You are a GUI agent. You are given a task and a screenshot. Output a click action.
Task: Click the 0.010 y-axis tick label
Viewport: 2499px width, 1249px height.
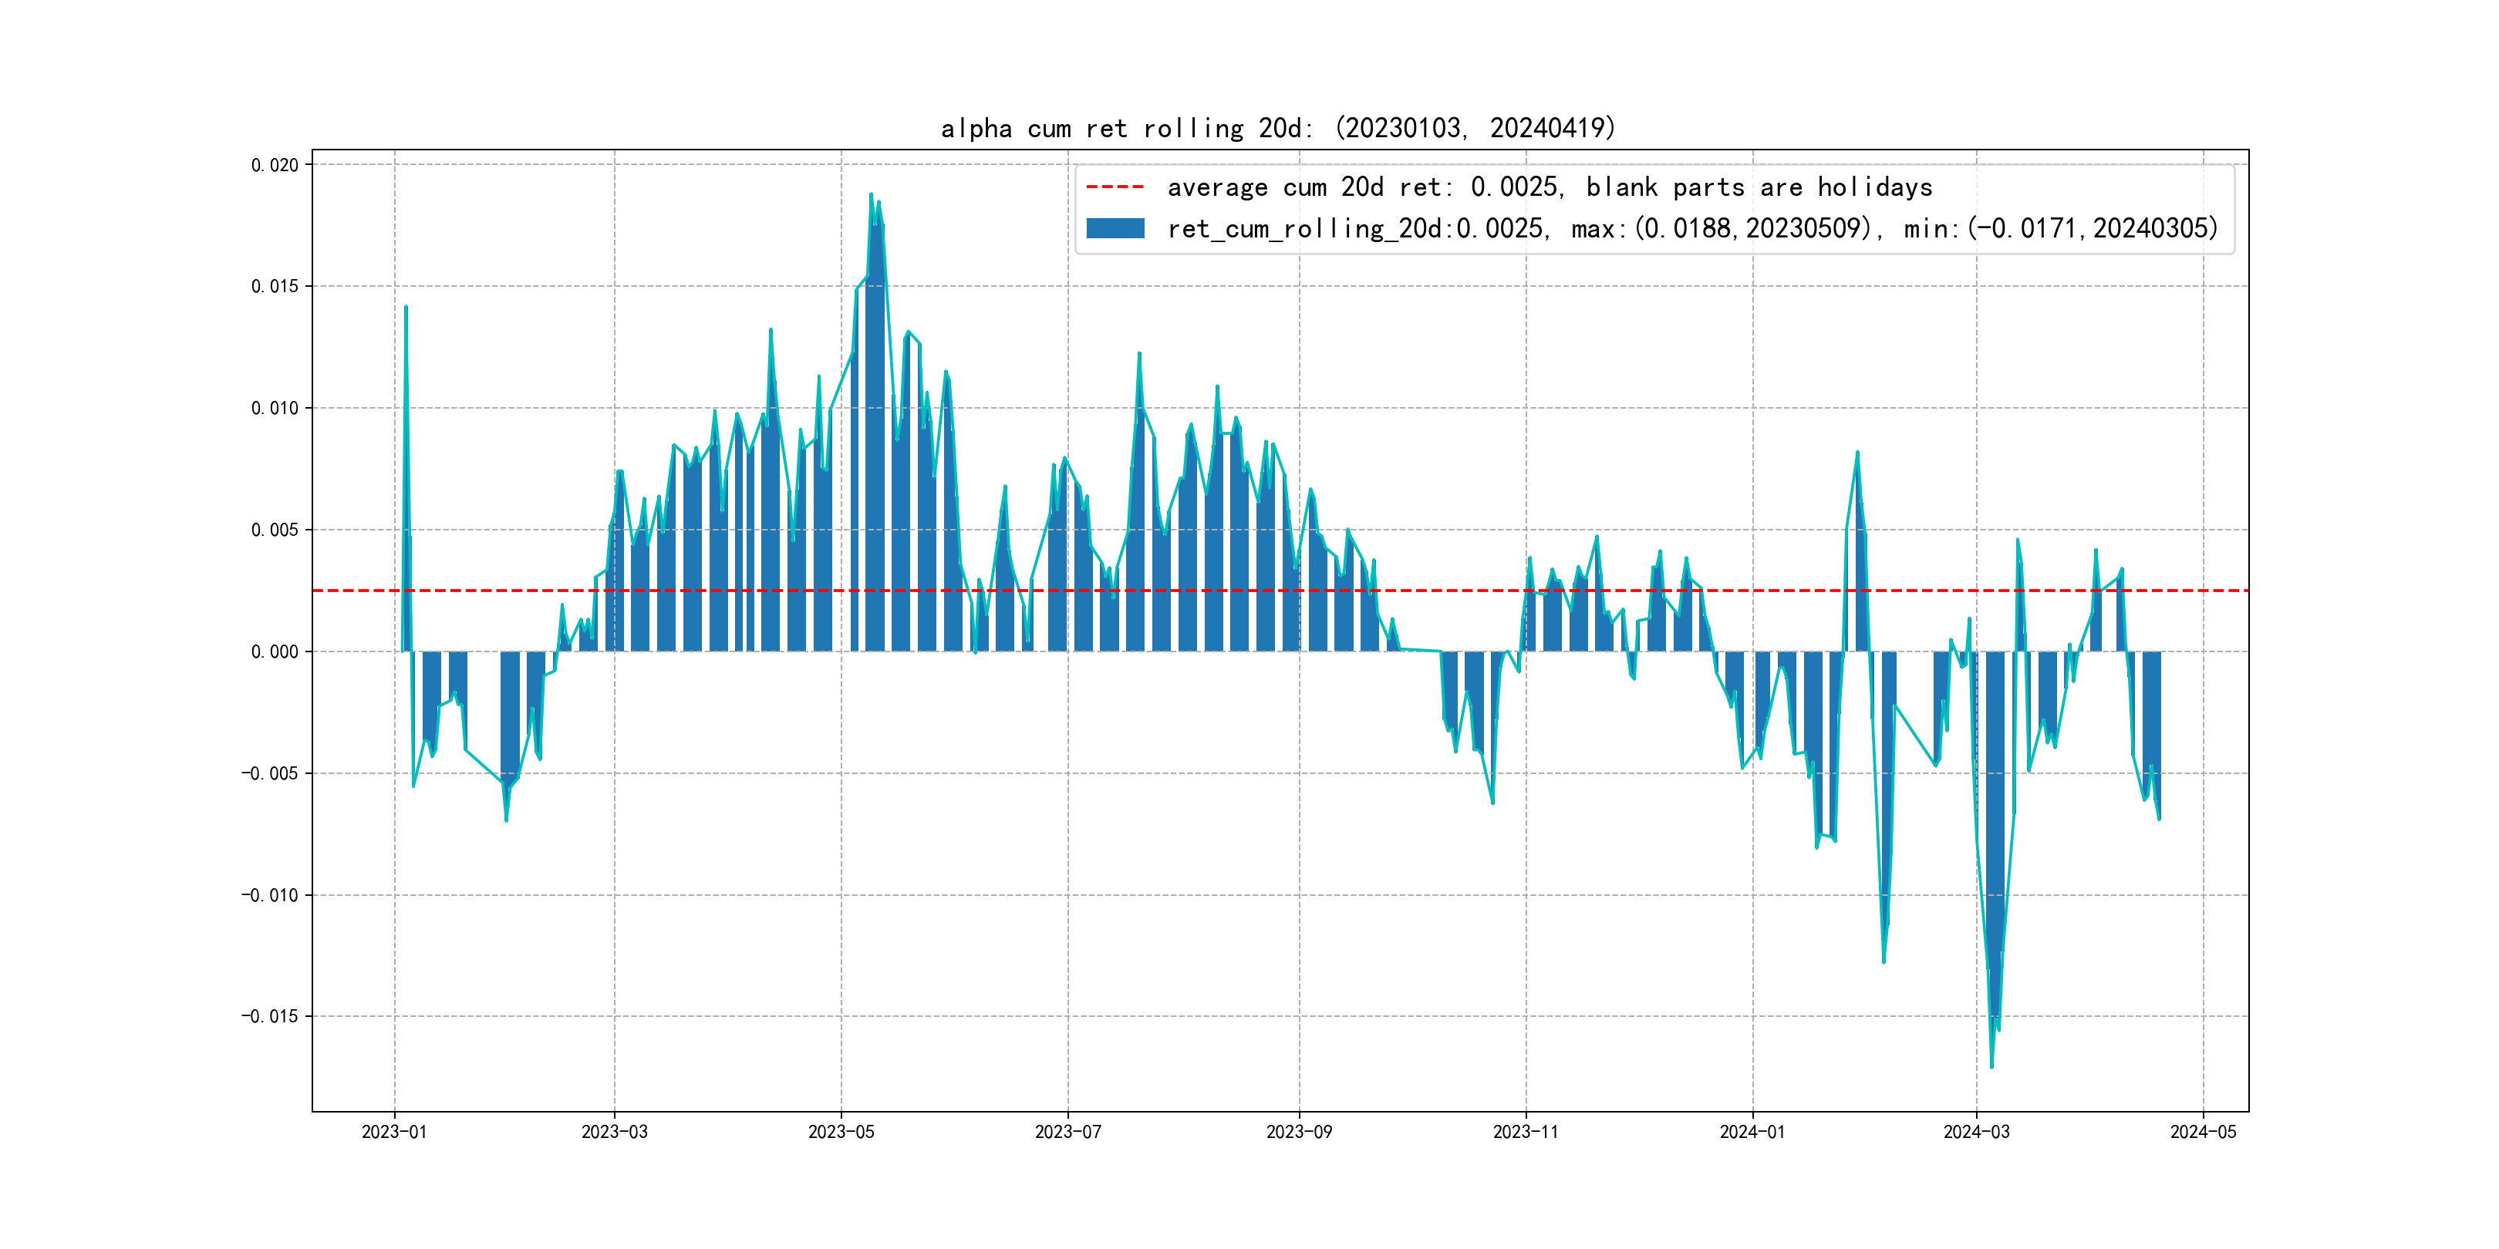(275, 409)
